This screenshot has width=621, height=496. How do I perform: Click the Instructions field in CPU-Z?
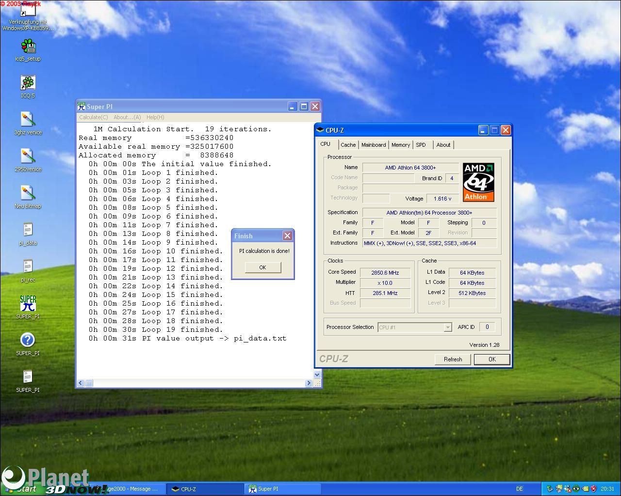coord(429,243)
